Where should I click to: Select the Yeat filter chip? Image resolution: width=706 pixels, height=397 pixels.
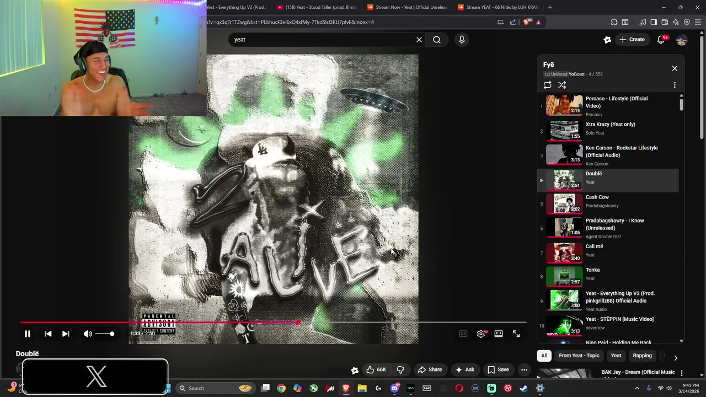(x=616, y=356)
